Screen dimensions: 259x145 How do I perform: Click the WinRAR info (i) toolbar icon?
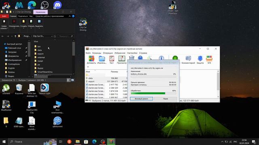(161, 58)
